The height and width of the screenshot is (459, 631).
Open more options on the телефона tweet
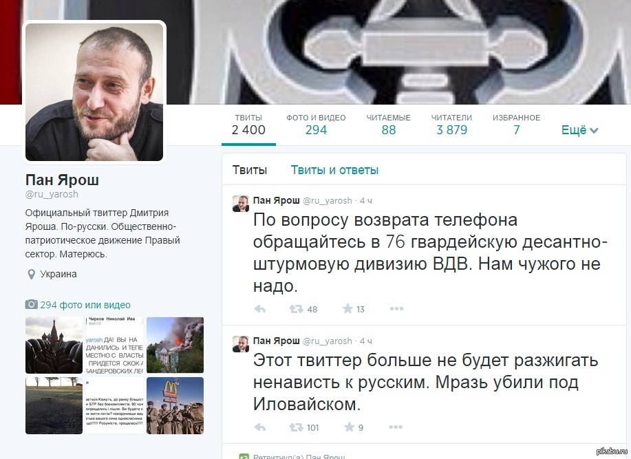pyautogui.click(x=396, y=308)
